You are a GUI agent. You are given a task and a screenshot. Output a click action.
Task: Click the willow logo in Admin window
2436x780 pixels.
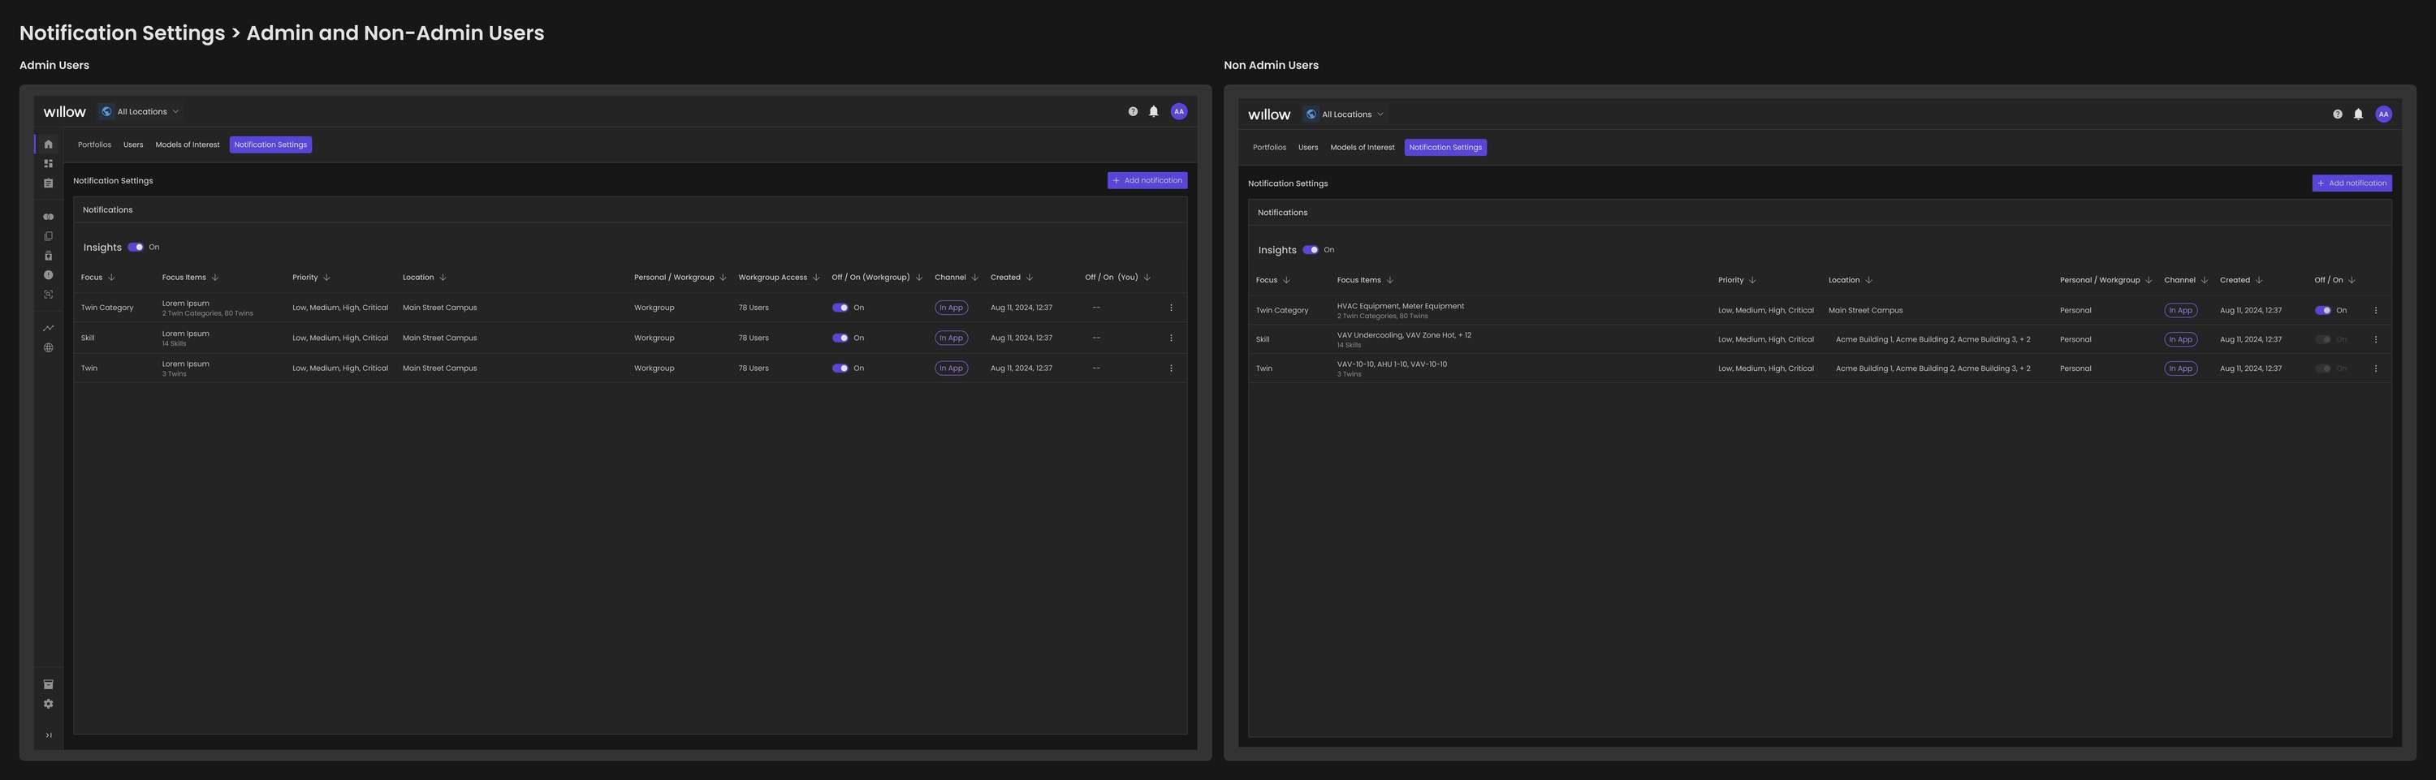pos(64,111)
